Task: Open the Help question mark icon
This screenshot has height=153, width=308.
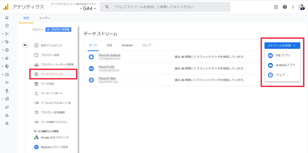Action: pyautogui.click(x=285, y=7)
